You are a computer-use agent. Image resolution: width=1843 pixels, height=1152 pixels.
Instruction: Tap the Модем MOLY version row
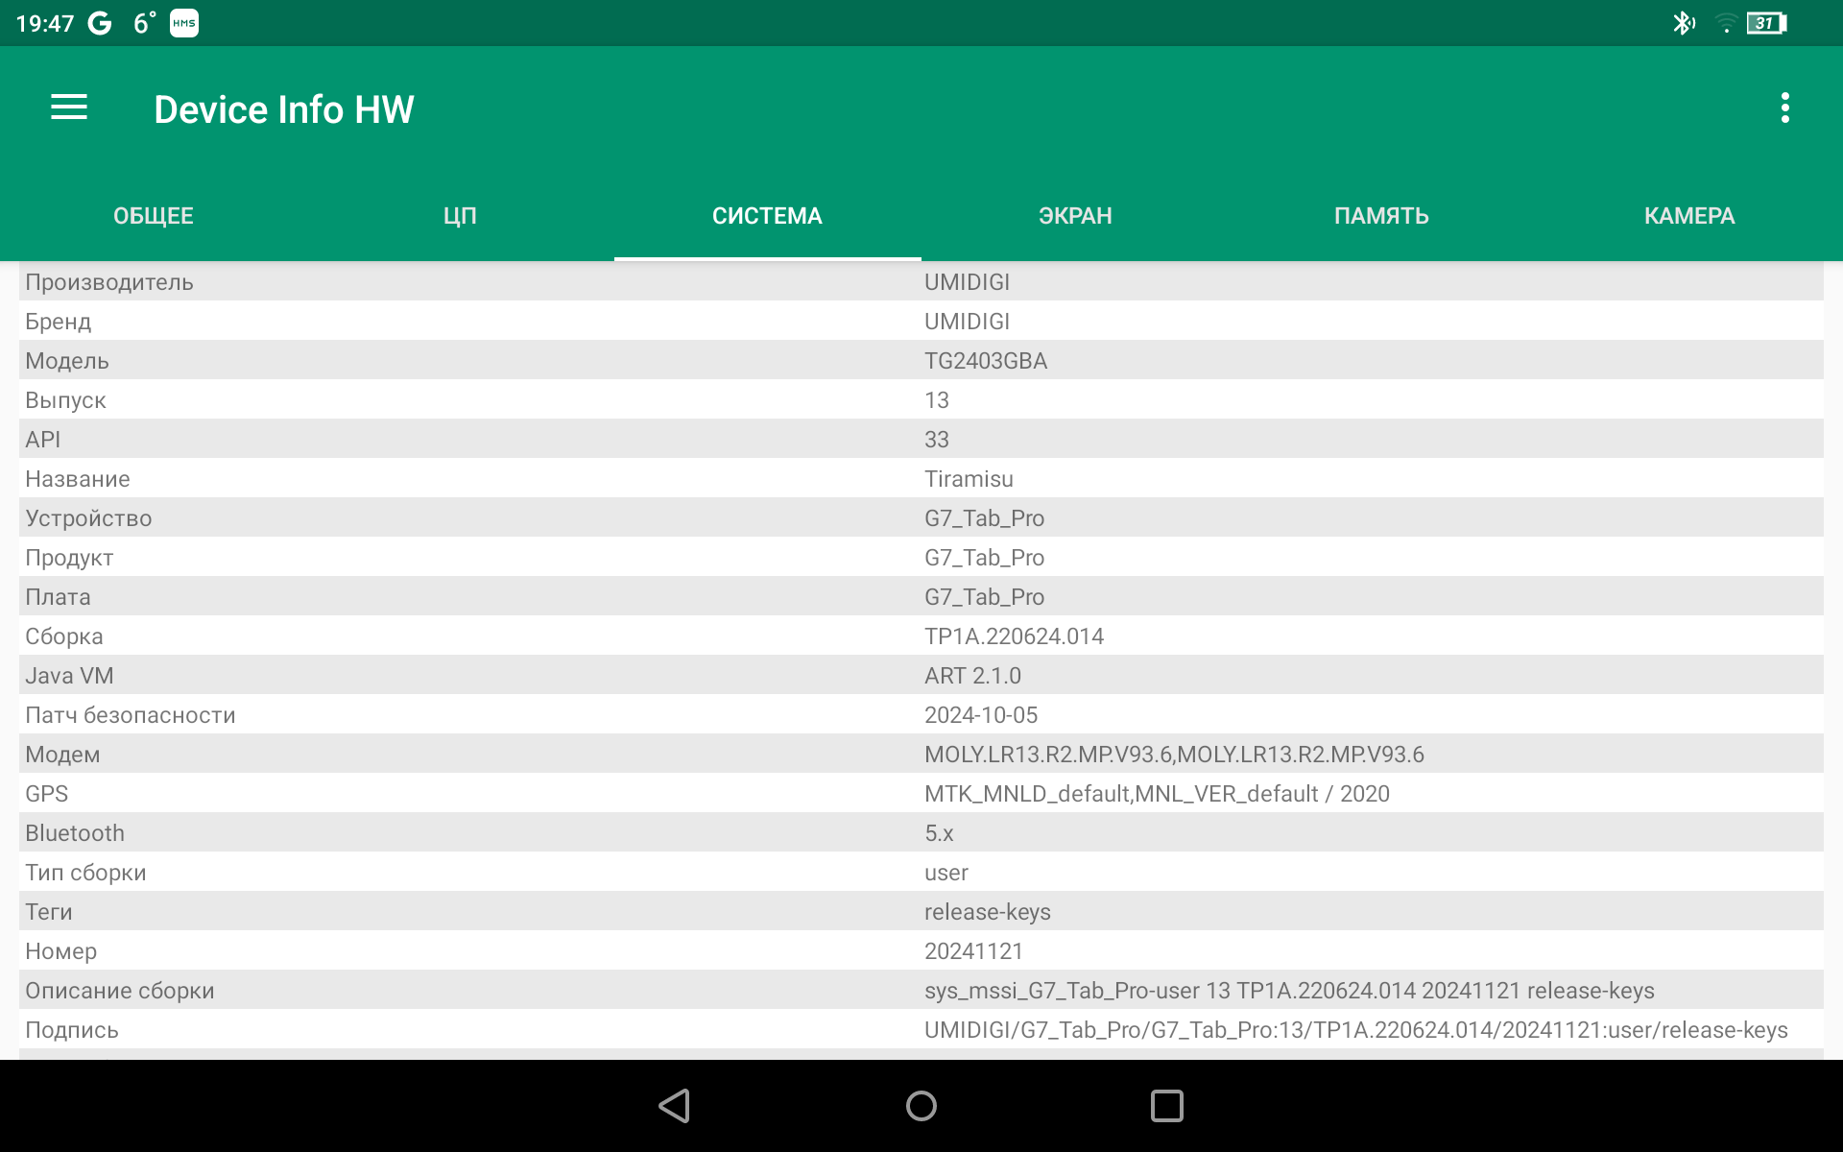[x=921, y=755]
